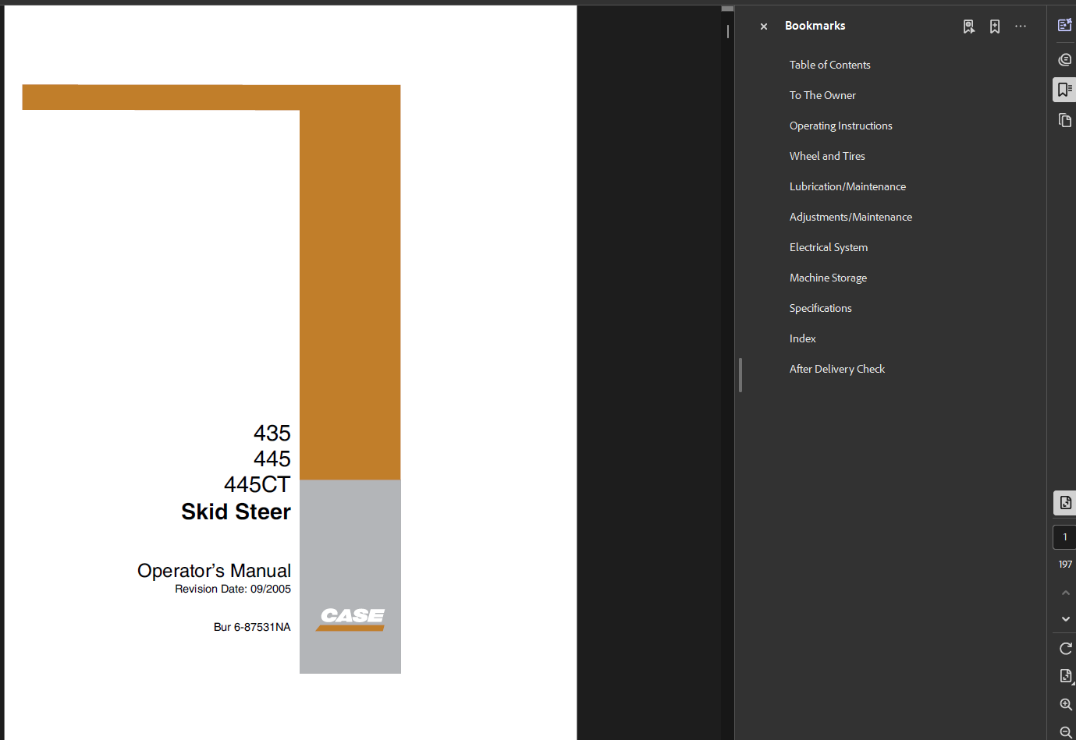Viewport: 1076px width, 740px height.
Task: Open the Table of Contents bookmark
Action: (829, 65)
